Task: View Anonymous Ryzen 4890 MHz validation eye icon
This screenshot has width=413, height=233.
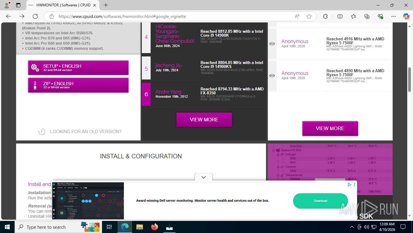Action: point(272,76)
